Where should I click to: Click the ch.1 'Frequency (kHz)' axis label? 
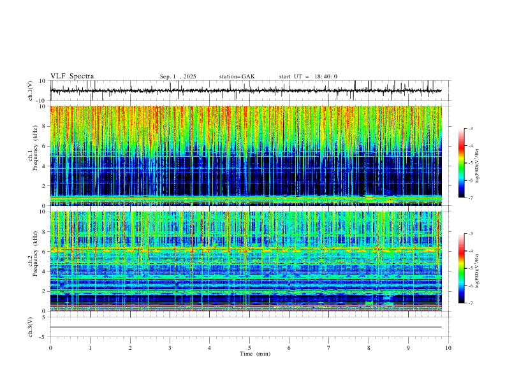[35, 148]
